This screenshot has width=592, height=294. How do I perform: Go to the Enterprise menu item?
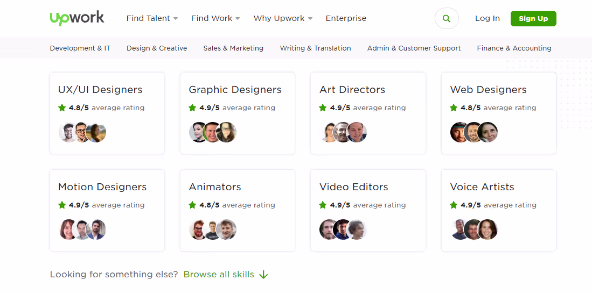346,18
